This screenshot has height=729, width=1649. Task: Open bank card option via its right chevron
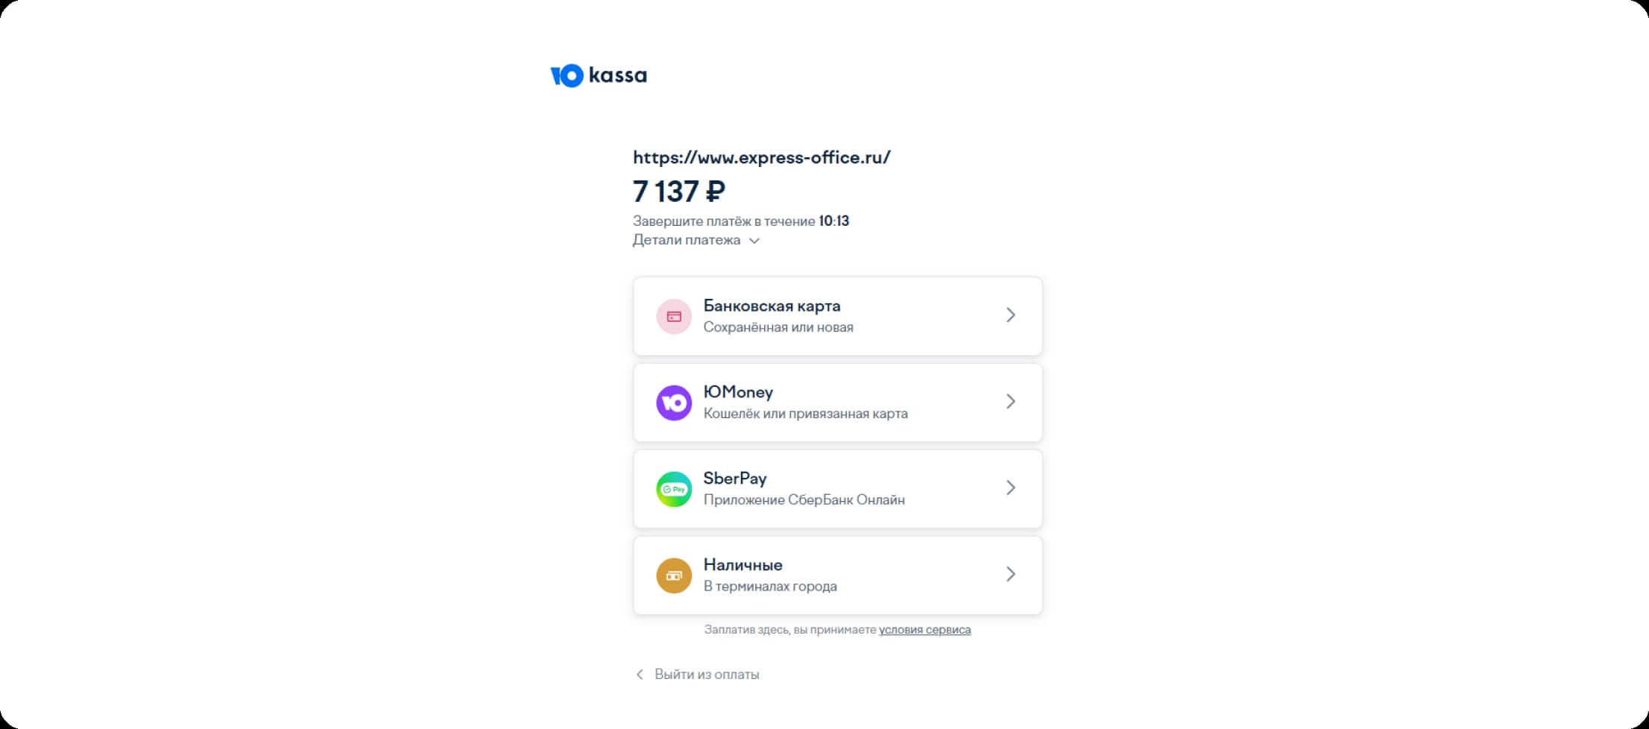point(1011,315)
